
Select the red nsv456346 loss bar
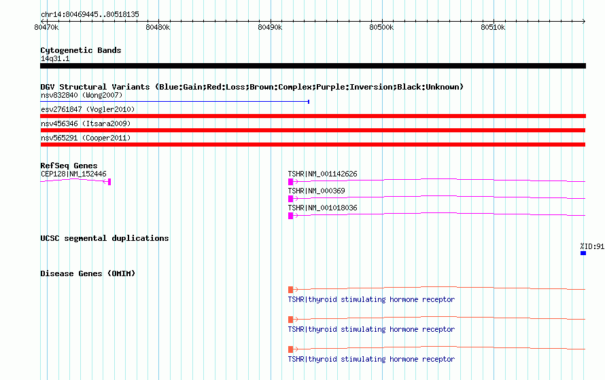click(313, 130)
